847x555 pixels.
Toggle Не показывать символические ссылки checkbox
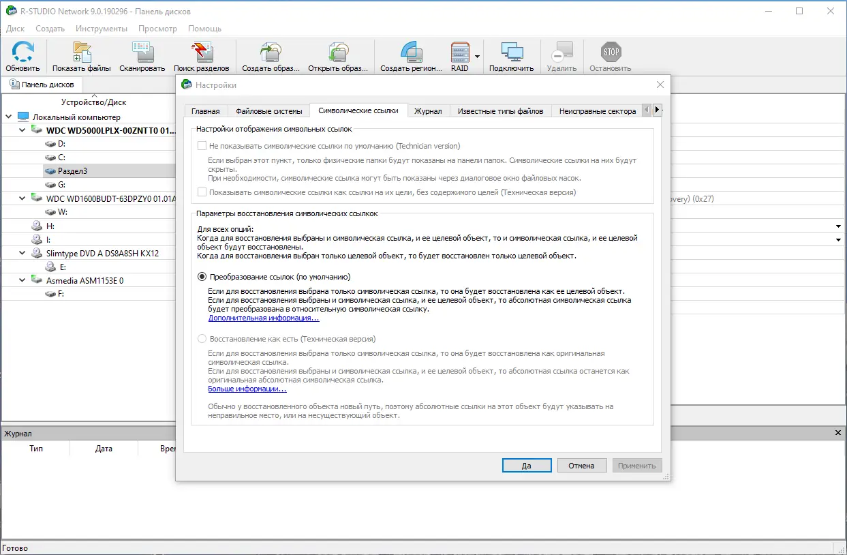202,146
